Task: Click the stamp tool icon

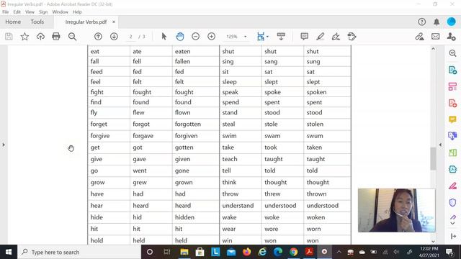Action: click(x=352, y=37)
